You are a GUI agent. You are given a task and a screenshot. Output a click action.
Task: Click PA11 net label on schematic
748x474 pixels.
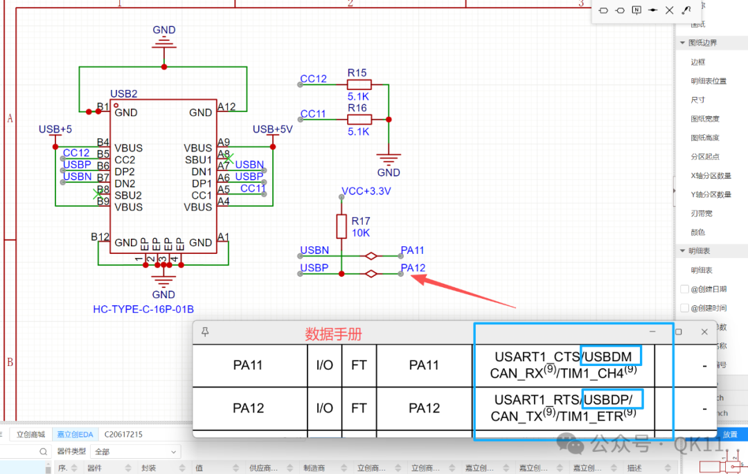pyautogui.click(x=412, y=250)
